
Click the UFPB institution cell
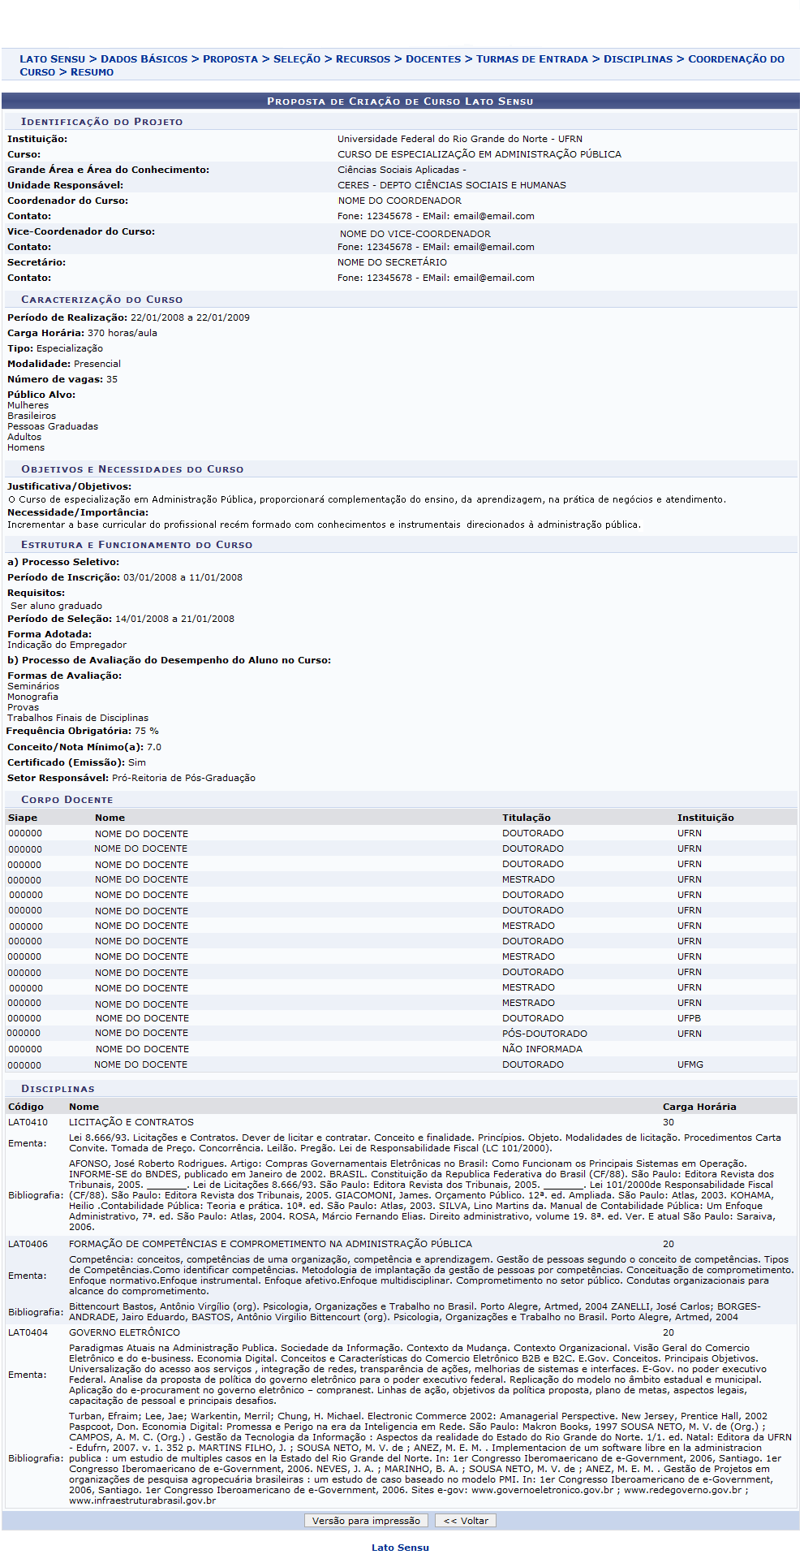[x=690, y=1018]
